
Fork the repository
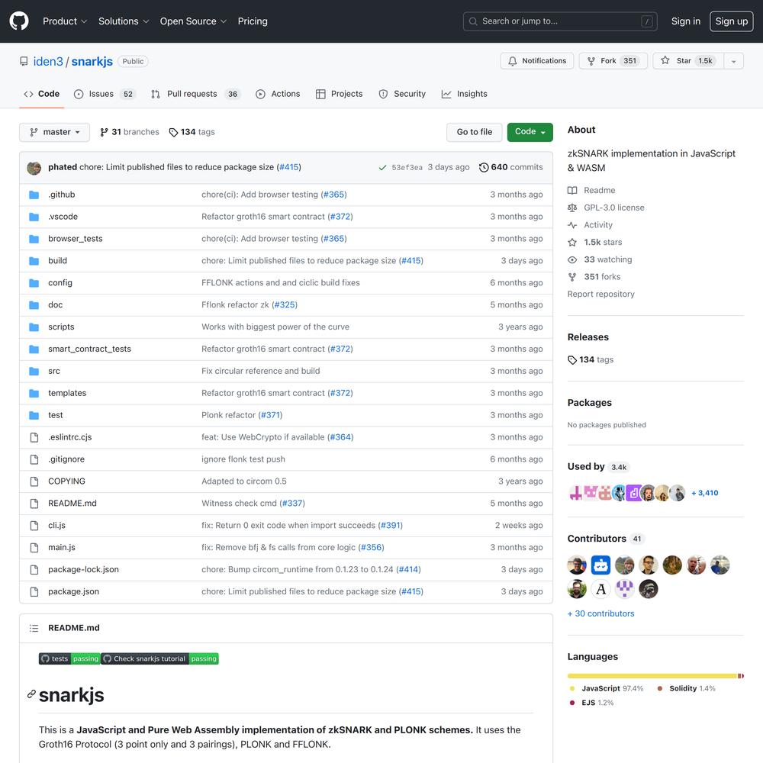pyautogui.click(x=613, y=61)
